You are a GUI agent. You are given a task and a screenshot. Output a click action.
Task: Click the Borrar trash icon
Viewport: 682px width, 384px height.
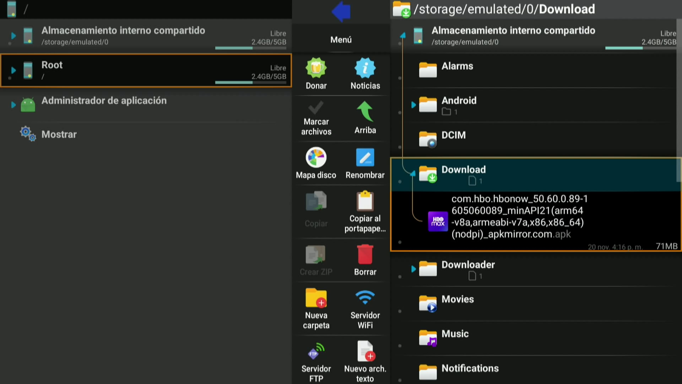pyautogui.click(x=365, y=255)
